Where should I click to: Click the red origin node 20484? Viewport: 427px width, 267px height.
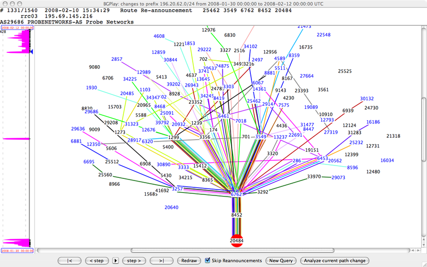(236, 241)
